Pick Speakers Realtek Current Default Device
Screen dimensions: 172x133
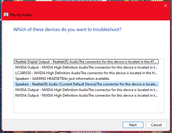(x=86, y=84)
